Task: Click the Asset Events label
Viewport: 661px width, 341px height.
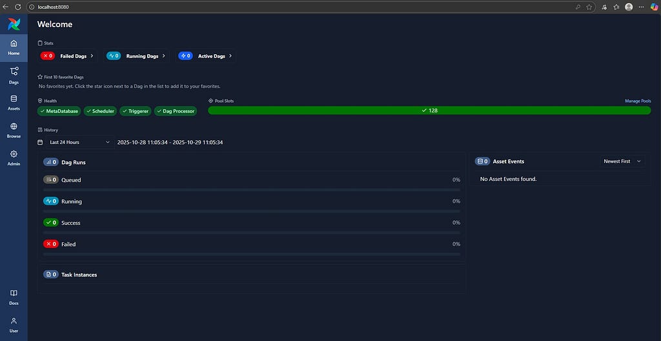Action: (509, 161)
